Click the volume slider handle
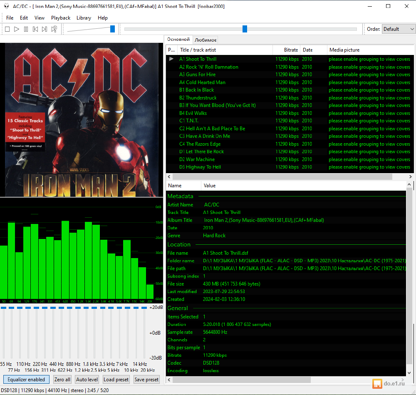Screen dimensions: 416x395 pyautogui.click(x=112, y=29)
